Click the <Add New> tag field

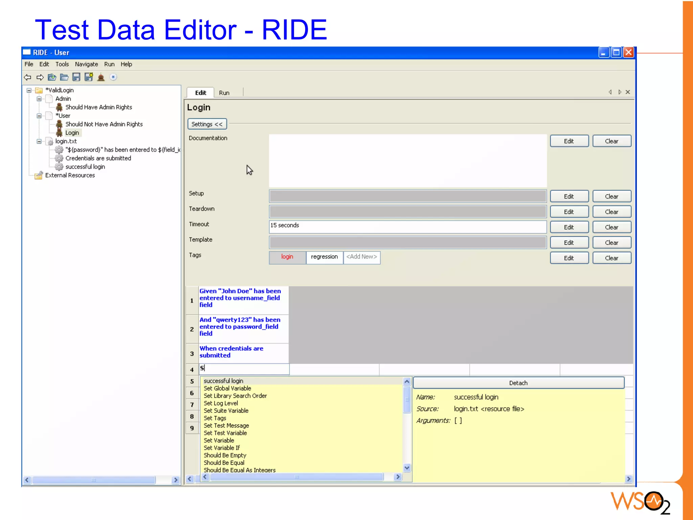click(362, 257)
